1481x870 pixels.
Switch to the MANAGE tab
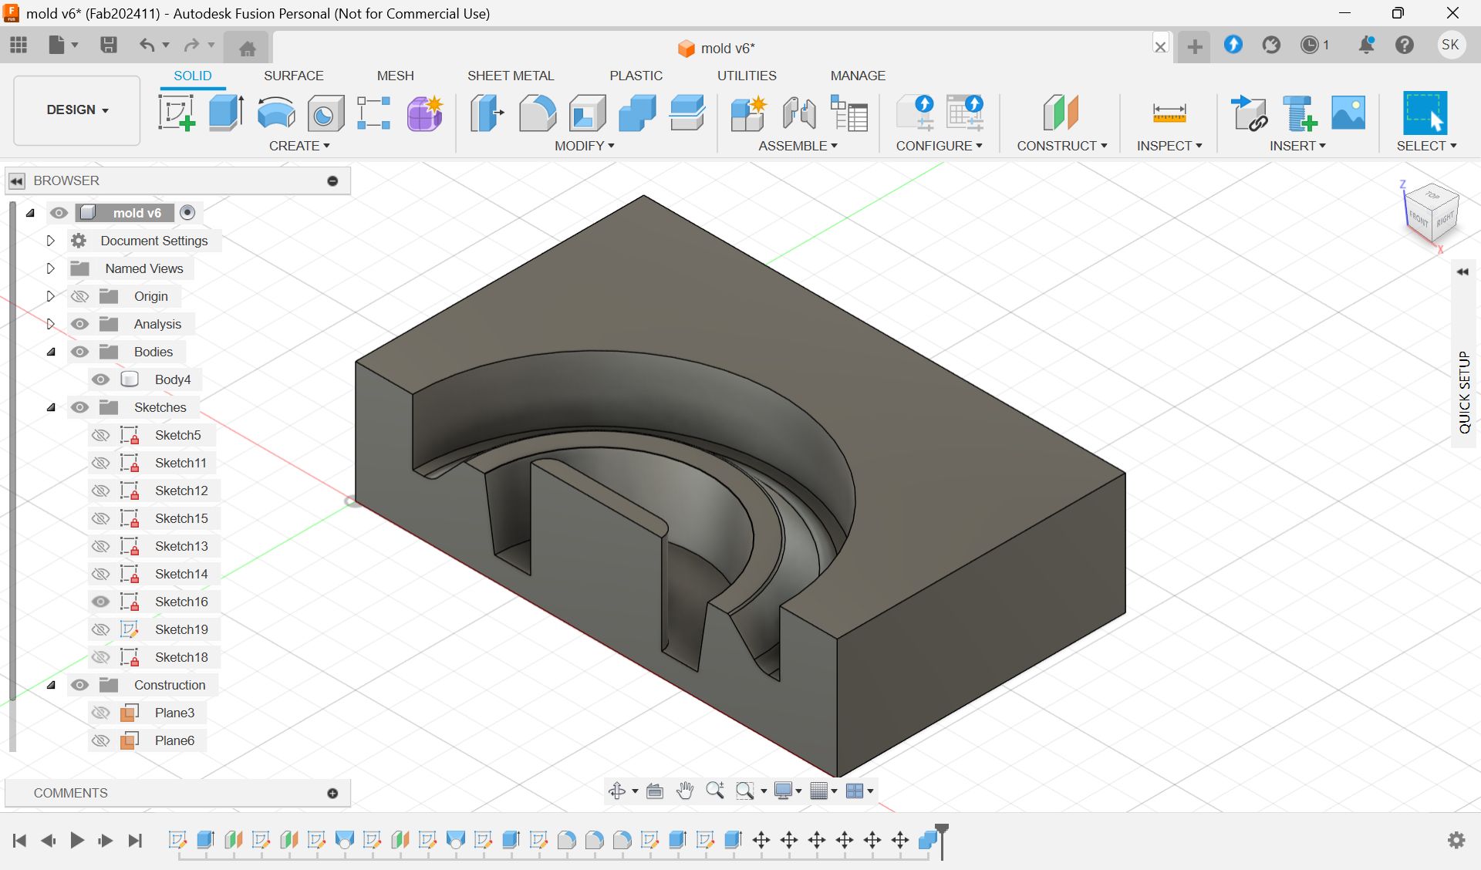pos(858,76)
